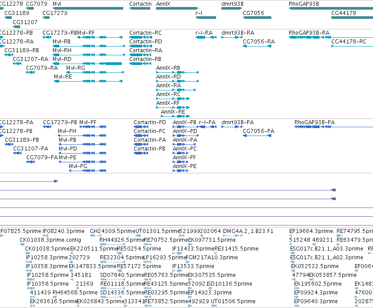This screenshot has width=373, height=308.
Task: Select transcript AnnIX-RC
Action: point(168,94)
